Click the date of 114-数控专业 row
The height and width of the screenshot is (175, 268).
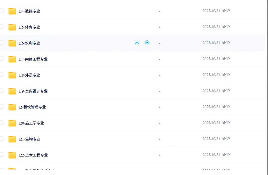coord(216,11)
